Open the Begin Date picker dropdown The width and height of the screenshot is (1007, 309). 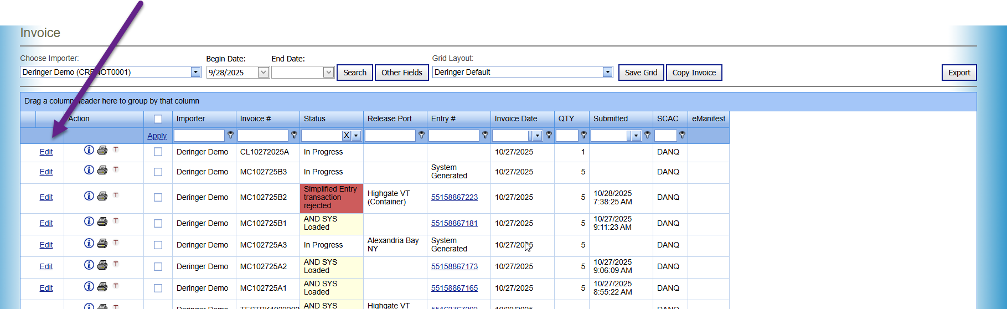[264, 73]
